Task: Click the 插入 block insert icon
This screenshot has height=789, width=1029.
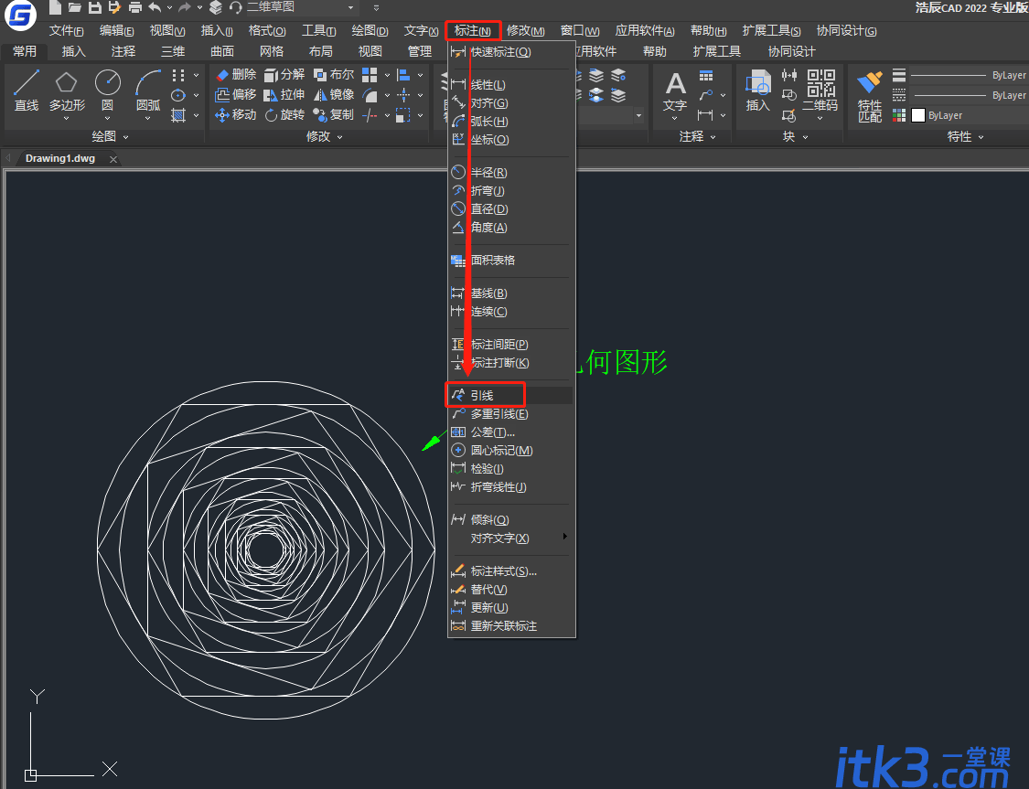Action: 757,83
